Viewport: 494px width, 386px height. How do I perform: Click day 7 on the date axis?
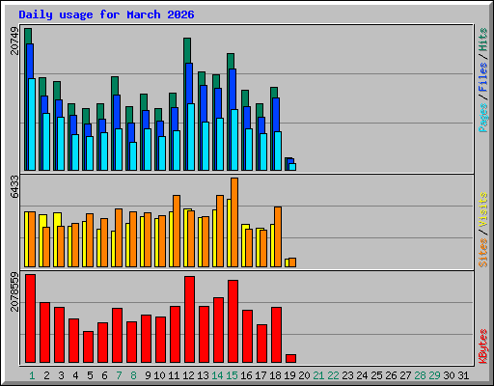click(119, 375)
